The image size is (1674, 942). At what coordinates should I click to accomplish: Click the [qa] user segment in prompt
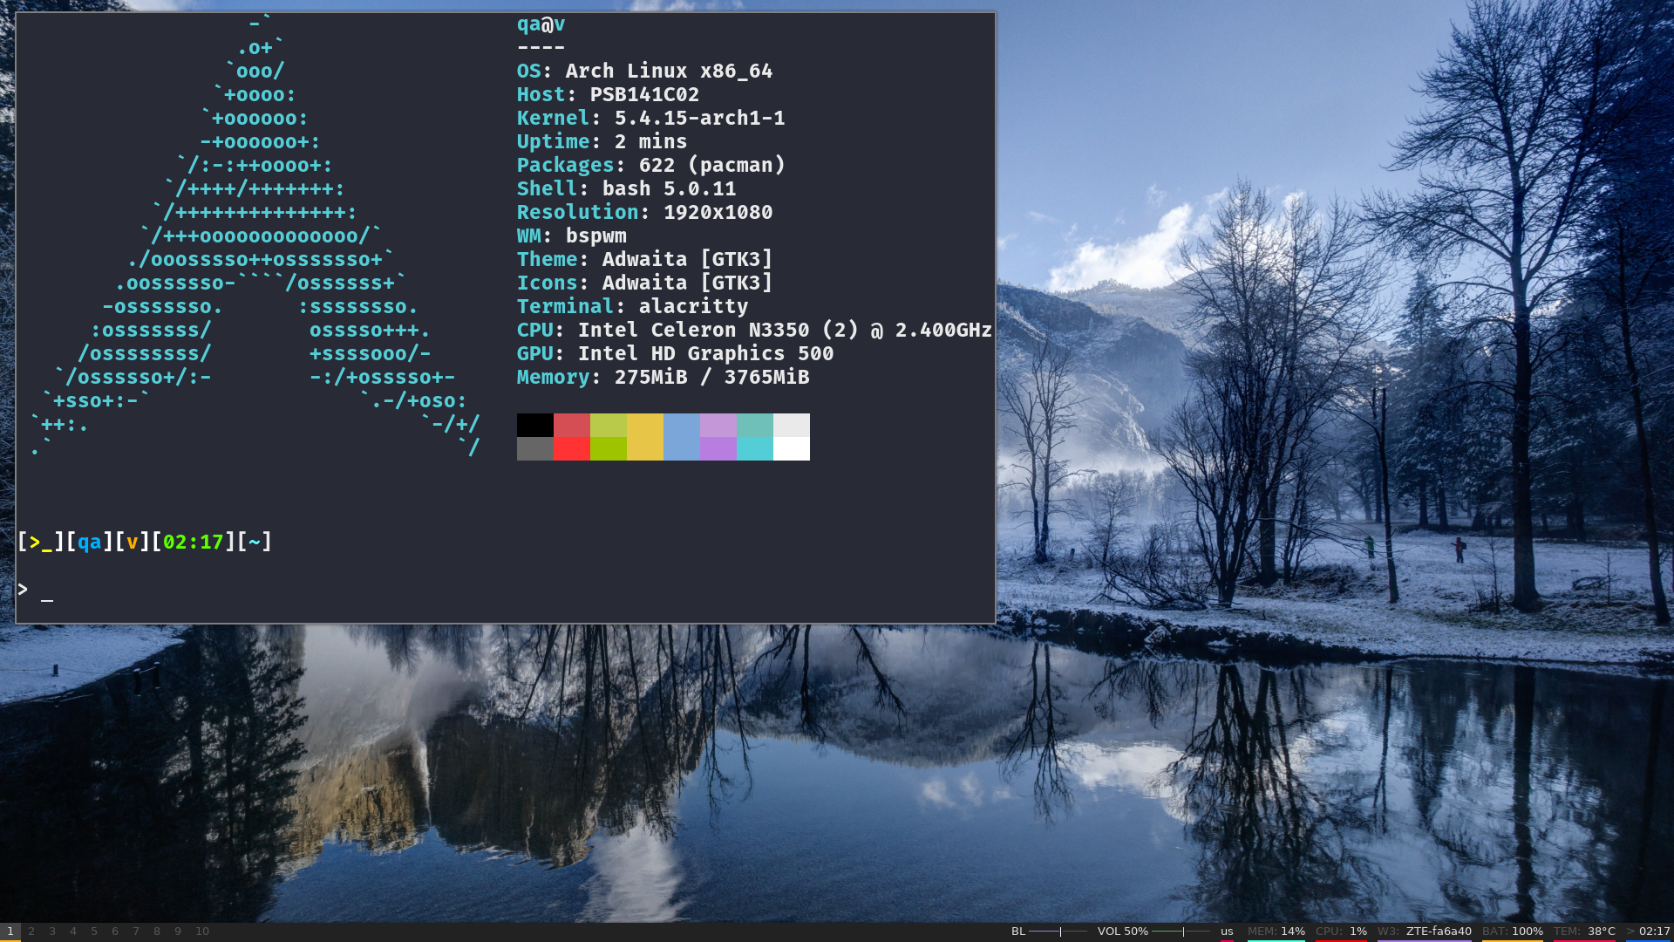[x=90, y=542]
